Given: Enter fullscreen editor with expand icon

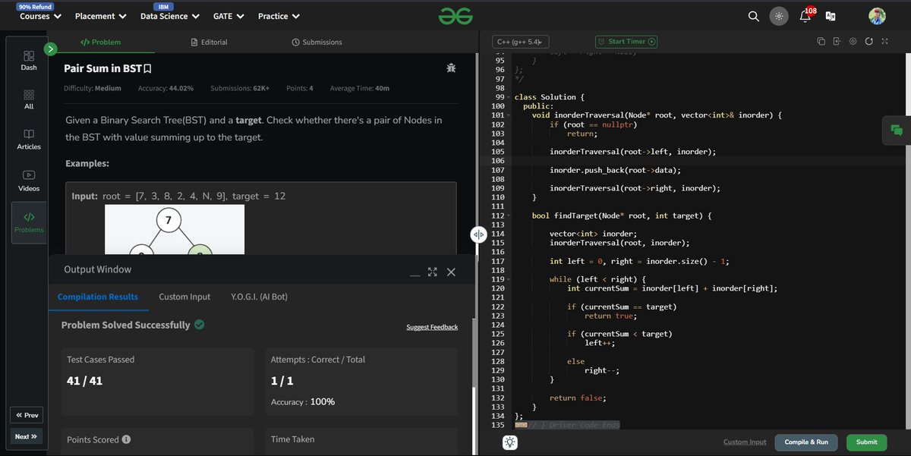Looking at the screenshot, I should (x=885, y=42).
